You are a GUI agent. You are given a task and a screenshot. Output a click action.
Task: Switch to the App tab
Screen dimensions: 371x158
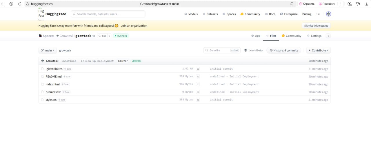click(x=256, y=36)
